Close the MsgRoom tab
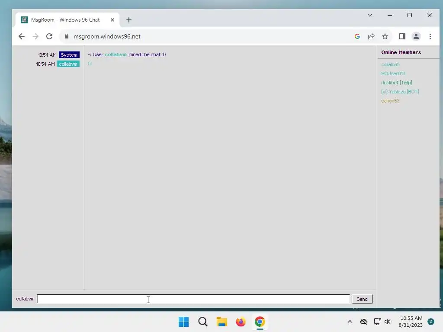Screen dimensions: 443x332 [x=112, y=20]
